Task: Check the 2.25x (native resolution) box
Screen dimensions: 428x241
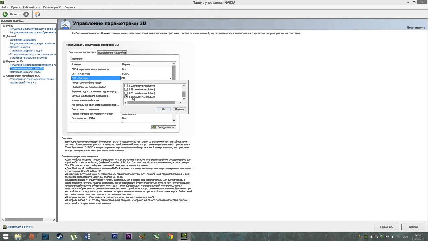Action: point(126,89)
